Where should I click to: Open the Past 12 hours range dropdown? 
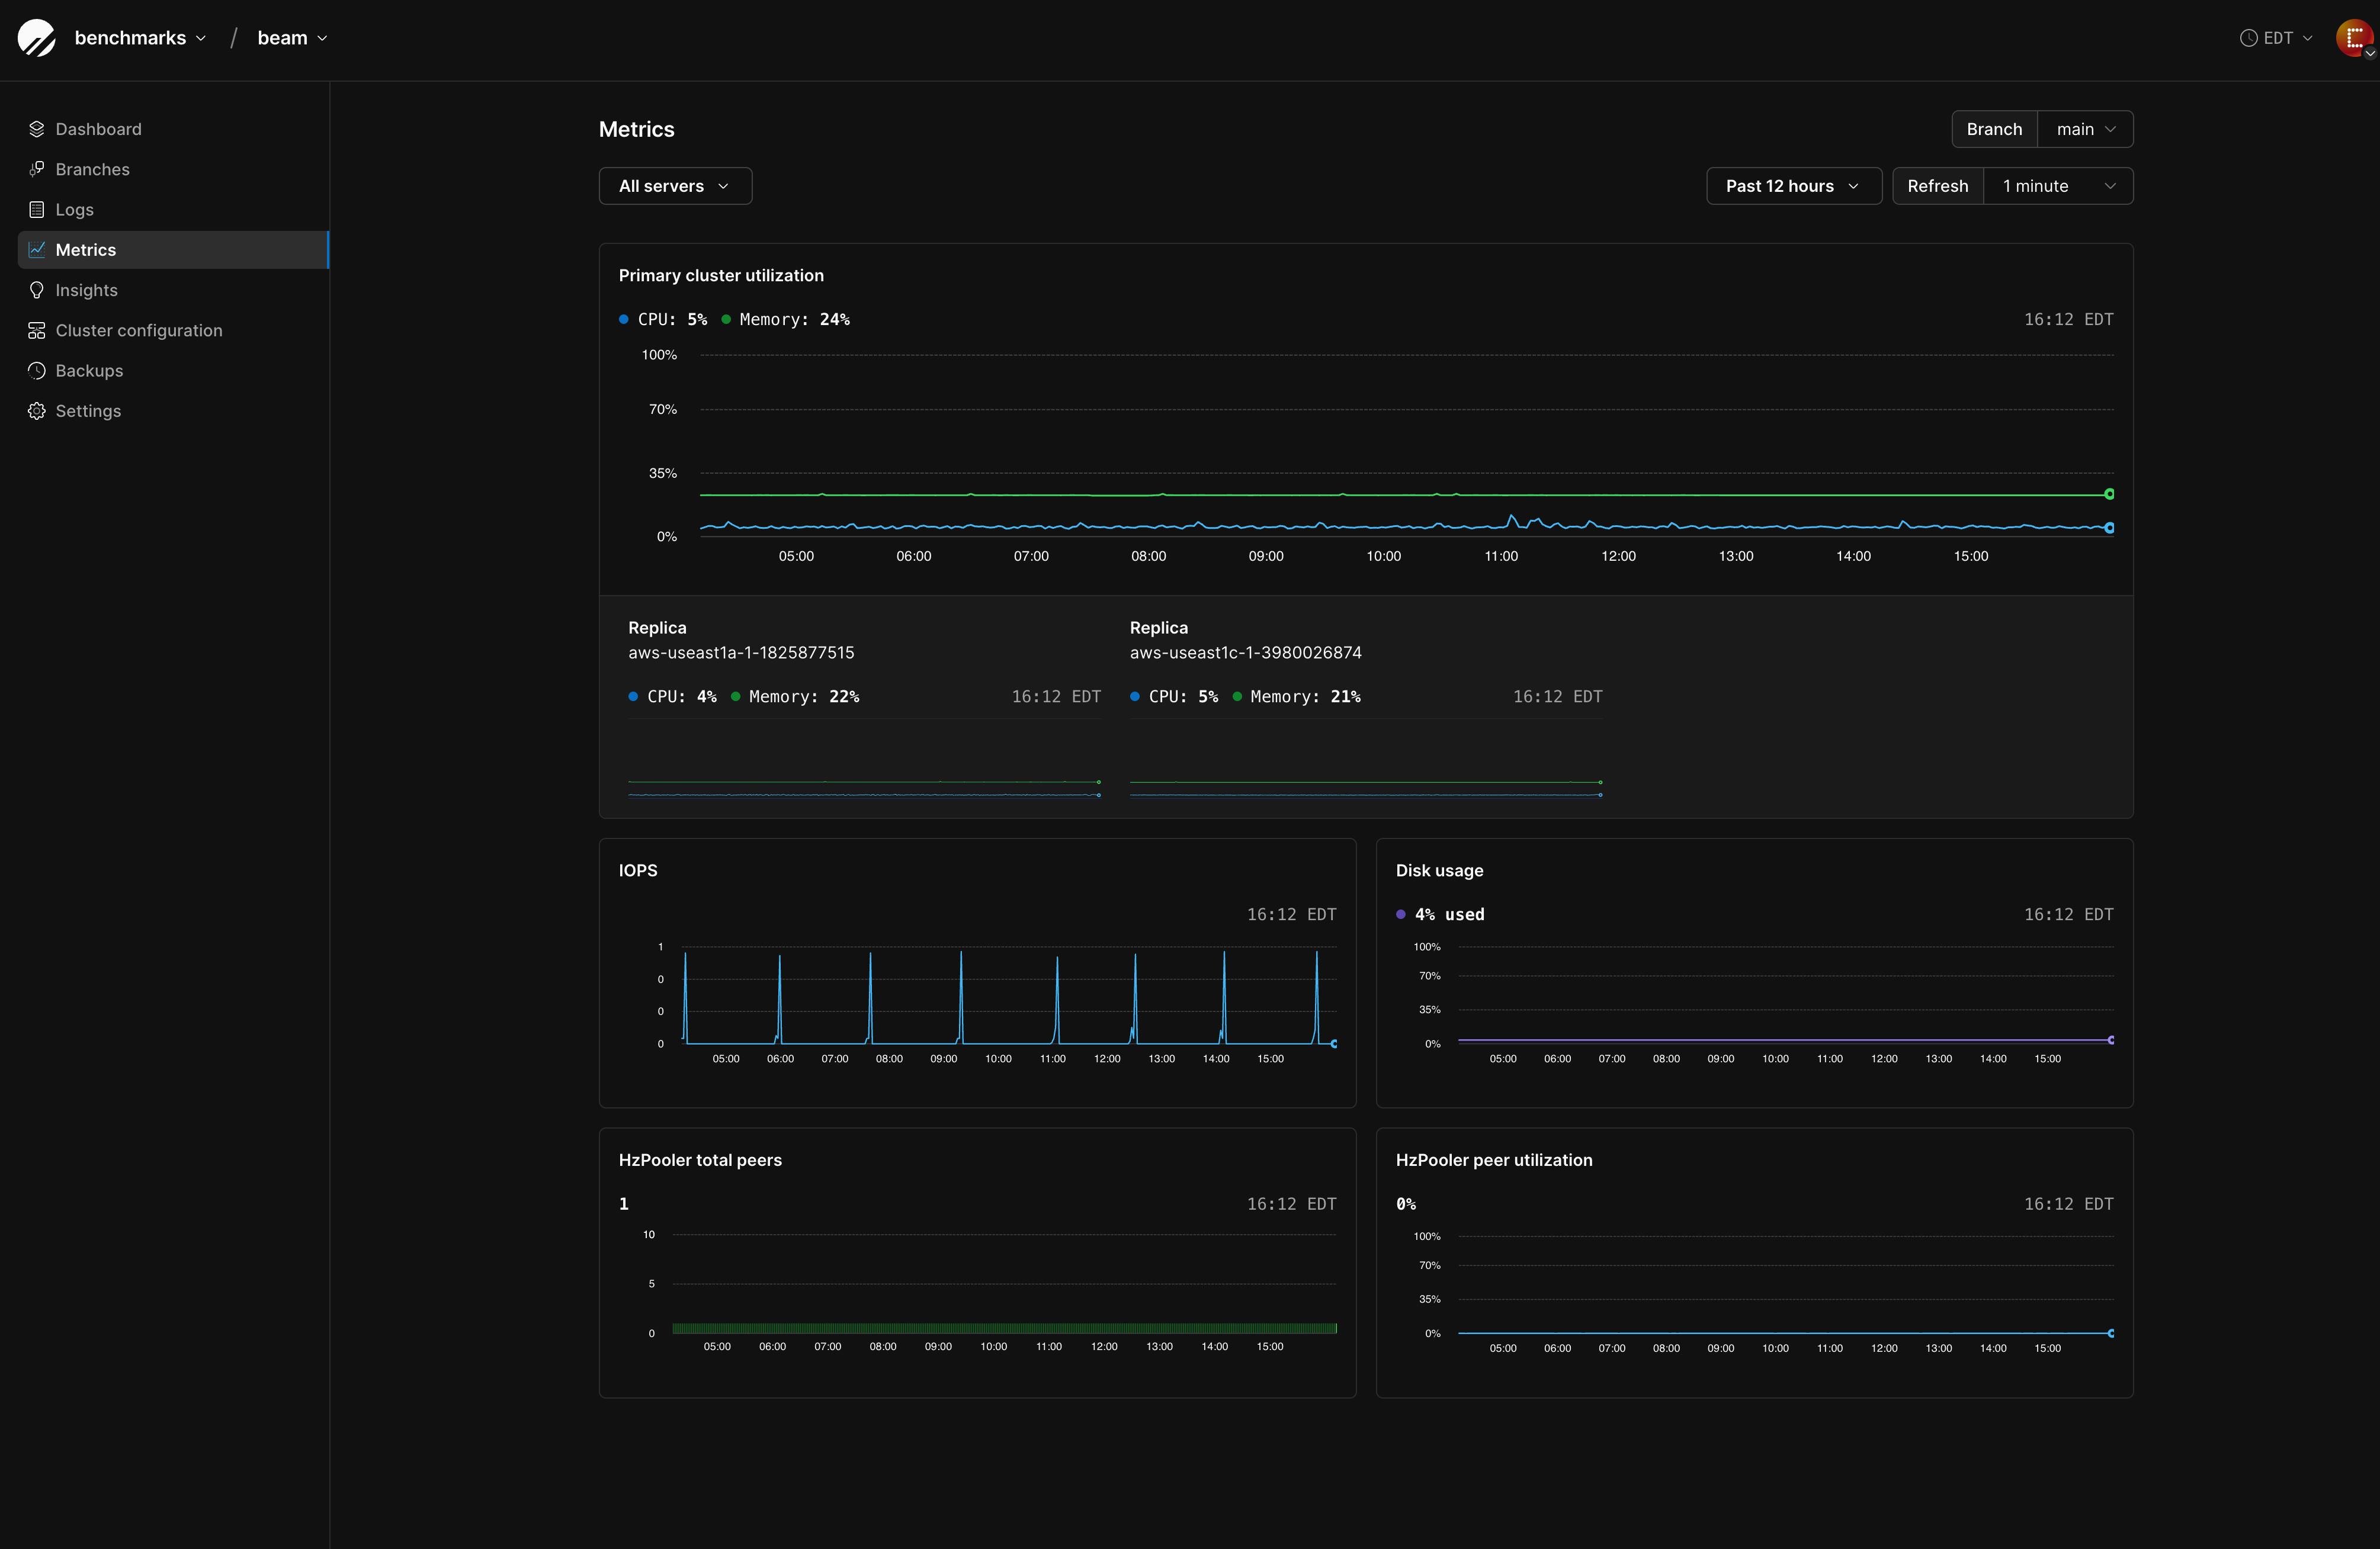[x=1793, y=186]
